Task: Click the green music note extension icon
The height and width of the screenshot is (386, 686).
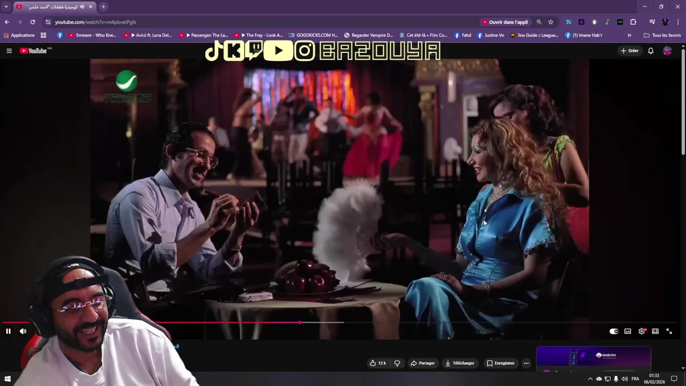Action: [607, 22]
